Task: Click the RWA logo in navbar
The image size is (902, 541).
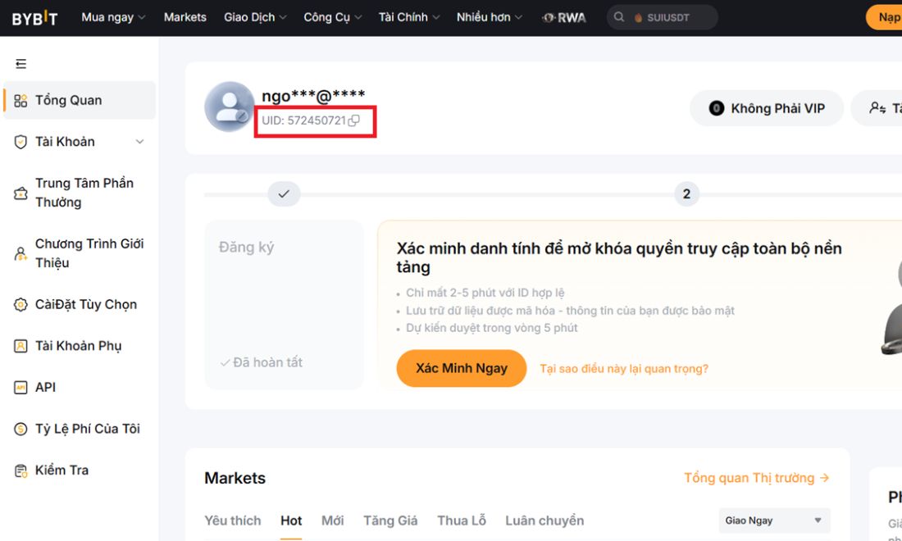Action: 564,18
